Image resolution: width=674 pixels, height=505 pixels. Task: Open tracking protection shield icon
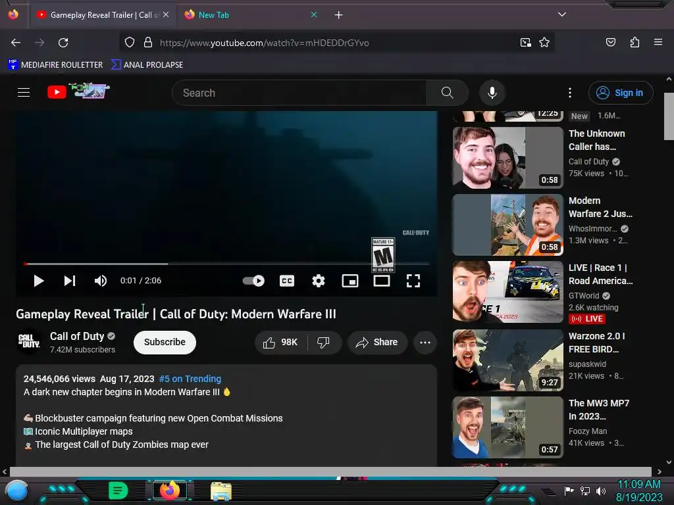tap(130, 43)
